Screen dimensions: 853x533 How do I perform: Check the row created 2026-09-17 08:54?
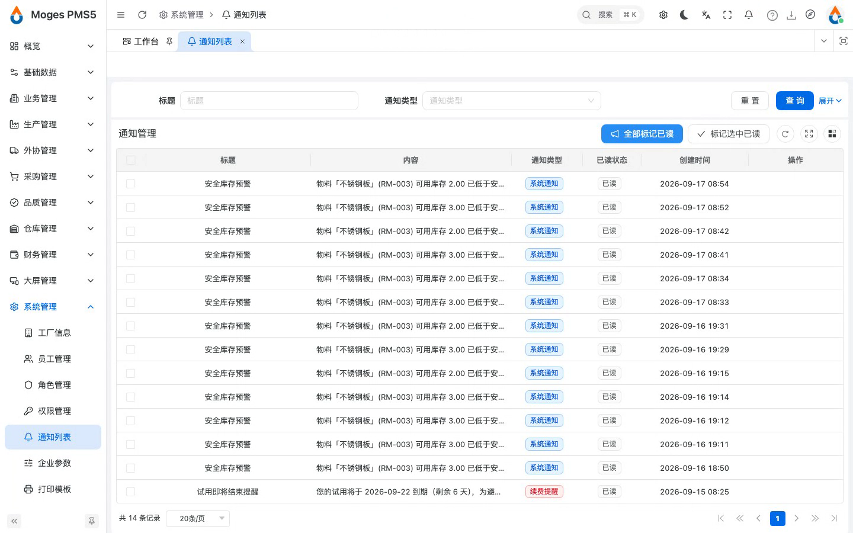131,184
